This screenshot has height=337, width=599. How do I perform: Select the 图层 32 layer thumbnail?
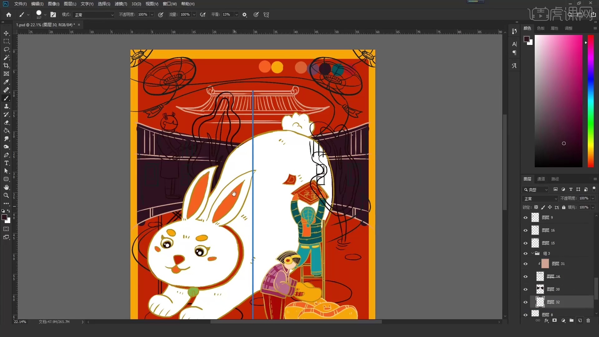(540, 302)
